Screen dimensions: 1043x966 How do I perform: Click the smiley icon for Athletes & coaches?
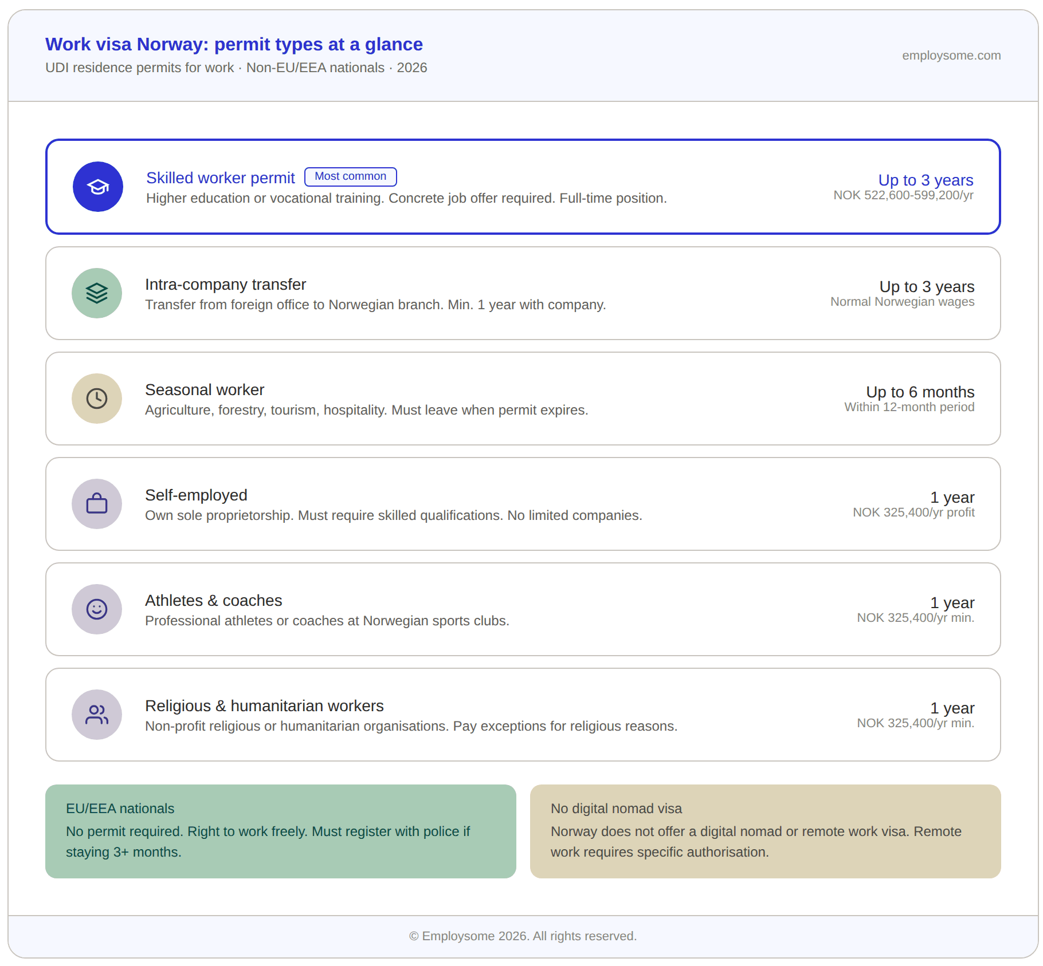pyautogui.click(x=97, y=609)
